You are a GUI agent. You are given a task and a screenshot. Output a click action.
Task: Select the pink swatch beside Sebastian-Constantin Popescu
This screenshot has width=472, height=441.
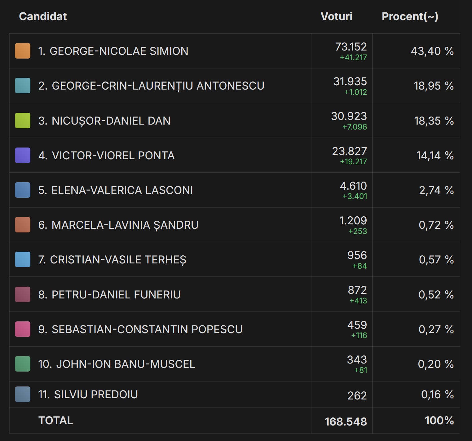tap(23, 329)
